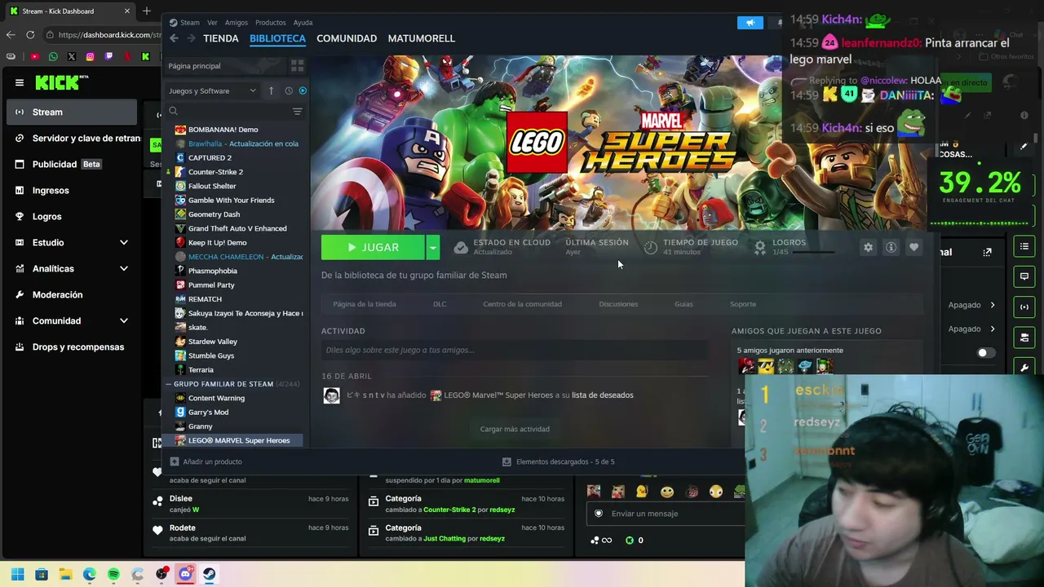
Task: Open Página de la tienda link
Action: pyautogui.click(x=365, y=304)
